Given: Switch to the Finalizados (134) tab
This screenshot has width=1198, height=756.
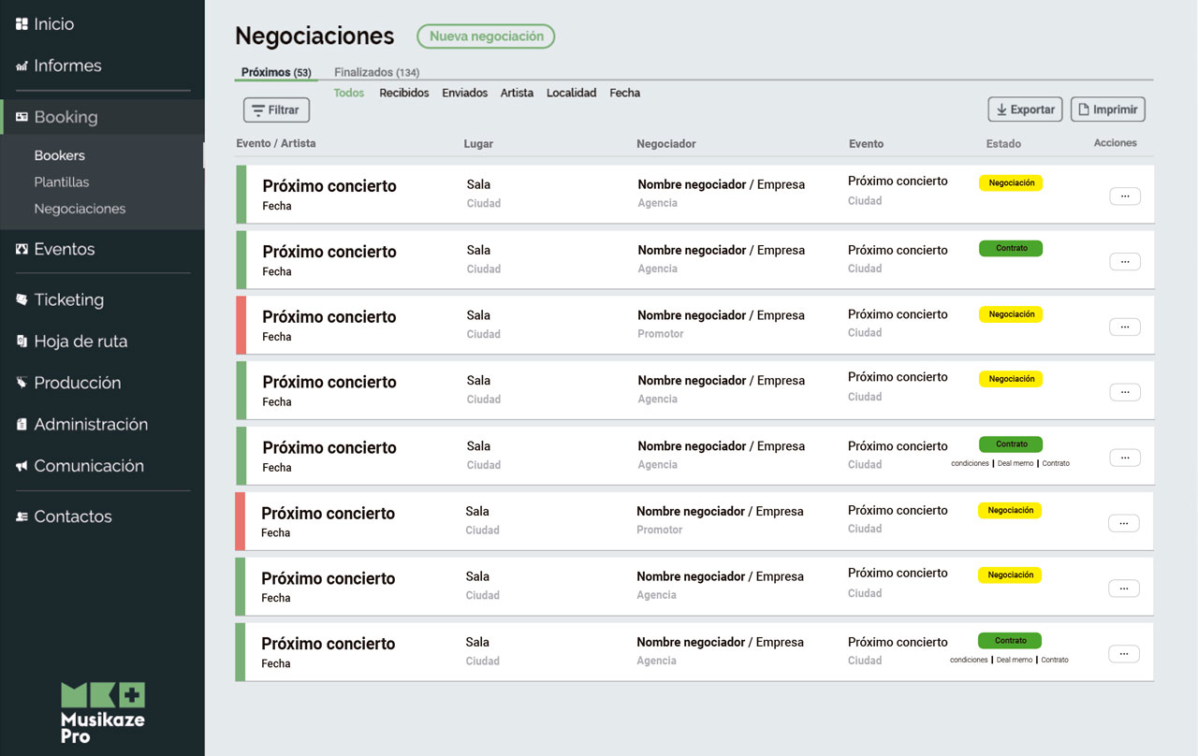Looking at the screenshot, I should [376, 72].
